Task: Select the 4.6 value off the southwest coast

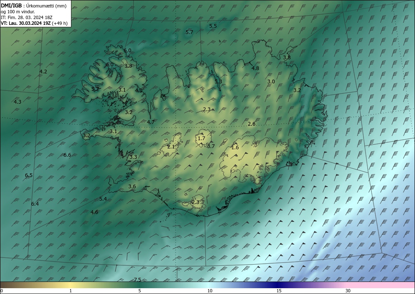Action: [x=94, y=212]
